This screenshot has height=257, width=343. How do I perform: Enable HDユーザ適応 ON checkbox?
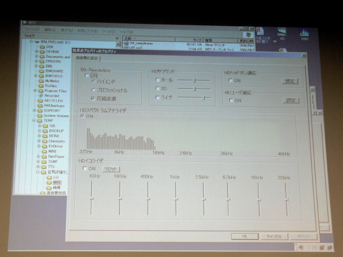point(231,100)
